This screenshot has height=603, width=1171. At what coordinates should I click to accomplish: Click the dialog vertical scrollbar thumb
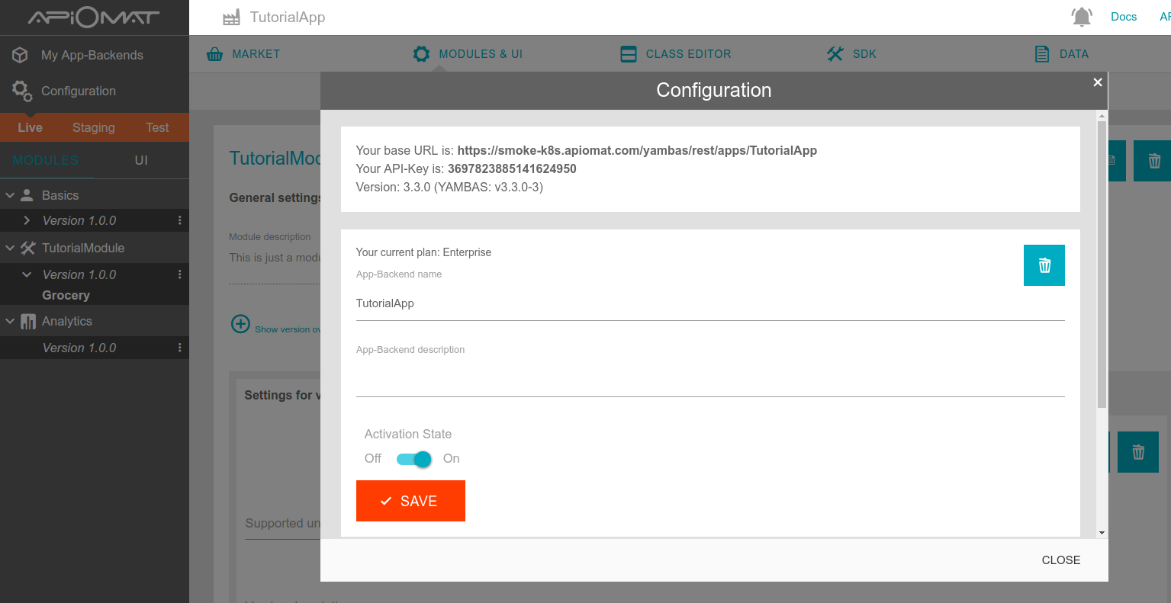[x=1102, y=264]
